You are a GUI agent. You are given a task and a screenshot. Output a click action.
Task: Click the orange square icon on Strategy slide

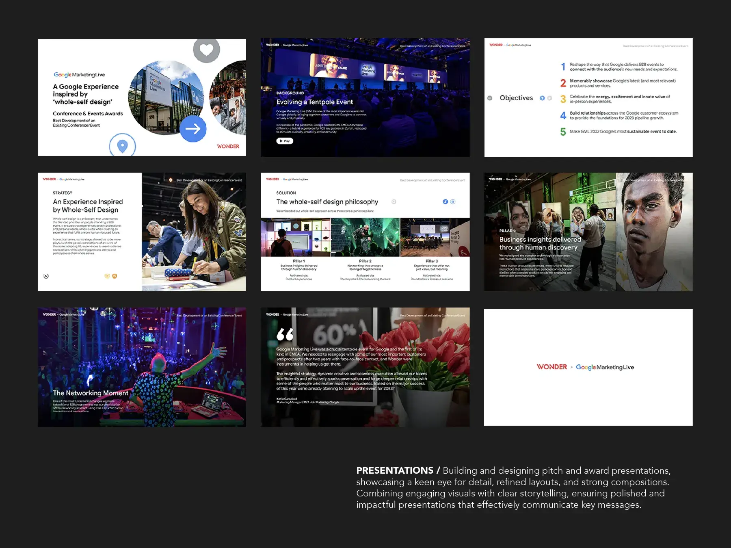click(115, 276)
